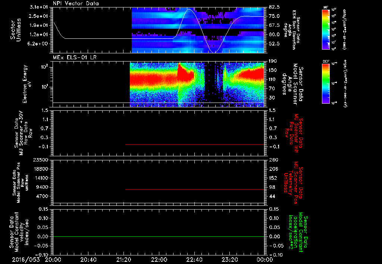Click the "1.9e+01" sector tick value

point(39,25)
